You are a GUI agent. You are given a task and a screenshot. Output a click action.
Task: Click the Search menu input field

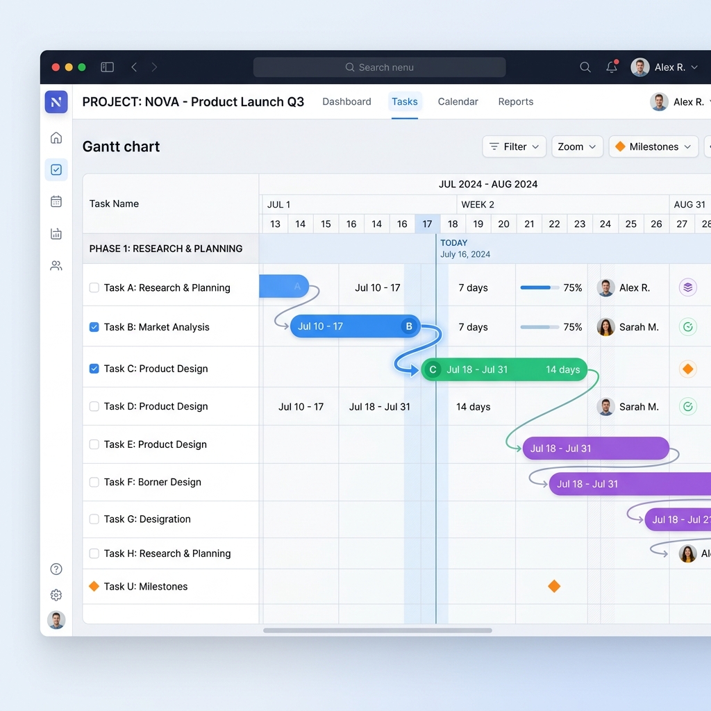click(380, 67)
